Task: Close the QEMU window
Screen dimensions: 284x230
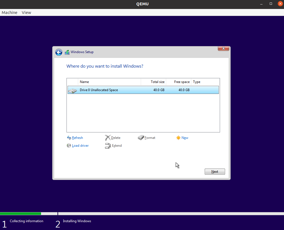Action: (280, 4)
